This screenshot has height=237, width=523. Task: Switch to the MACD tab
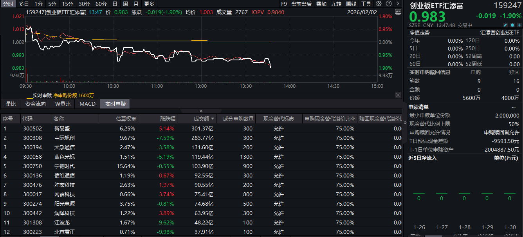(x=87, y=104)
